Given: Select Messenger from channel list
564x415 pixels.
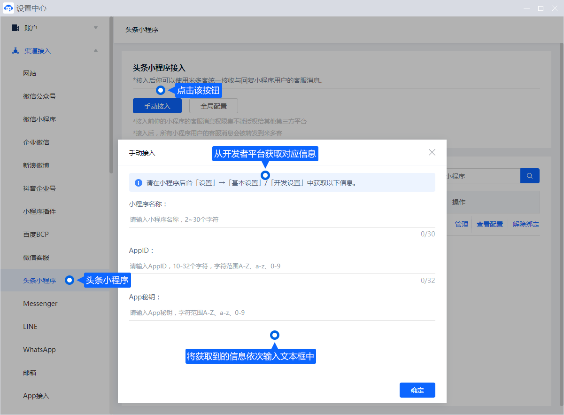Looking at the screenshot, I should click(x=40, y=304).
